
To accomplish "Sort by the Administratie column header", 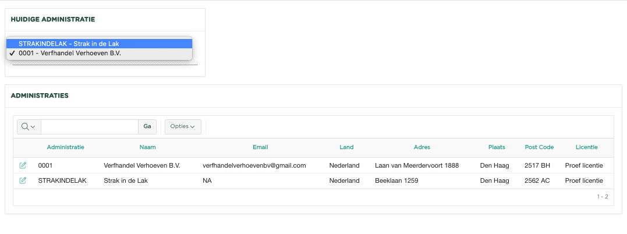I will 65,147.
